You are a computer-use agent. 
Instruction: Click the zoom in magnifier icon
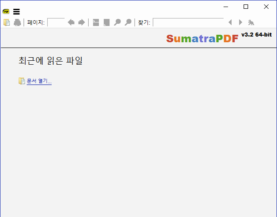128,22
